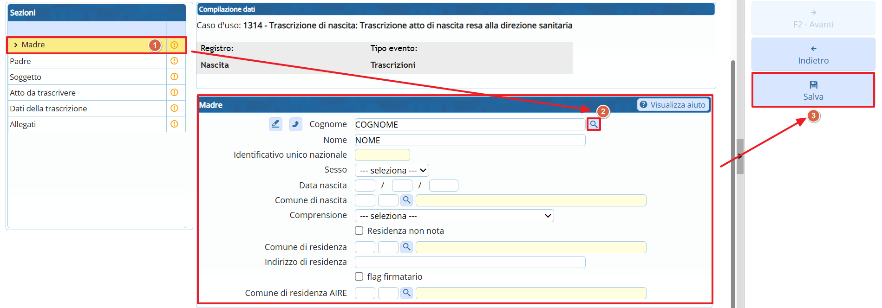882x308 pixels.
Task: Click the Comune di residenza AIRE magnifier
Action: [406, 293]
